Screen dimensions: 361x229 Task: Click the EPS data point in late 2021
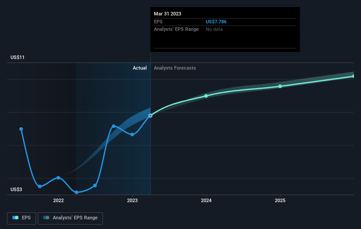coord(40,186)
